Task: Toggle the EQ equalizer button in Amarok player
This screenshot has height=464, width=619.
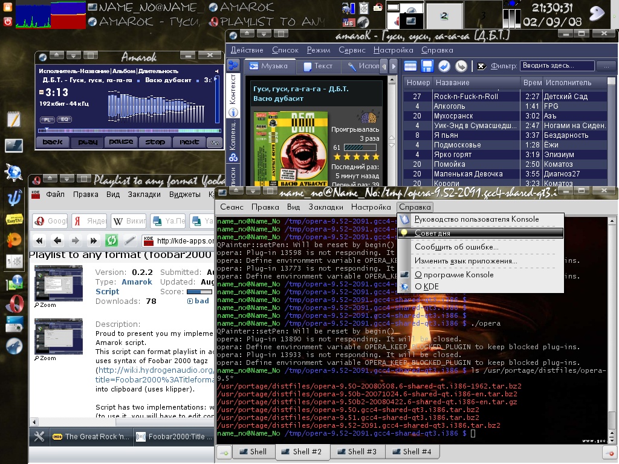Action: point(64,119)
